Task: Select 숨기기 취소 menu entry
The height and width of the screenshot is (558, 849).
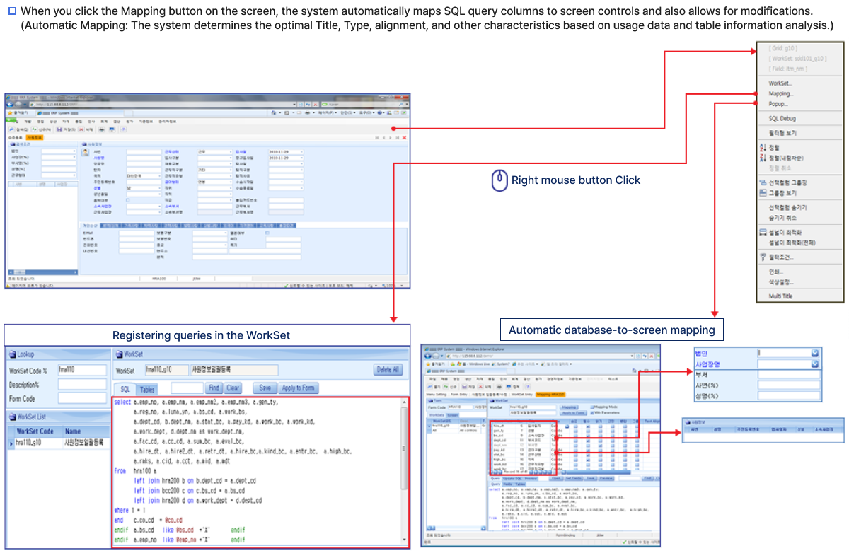Action: point(782,218)
